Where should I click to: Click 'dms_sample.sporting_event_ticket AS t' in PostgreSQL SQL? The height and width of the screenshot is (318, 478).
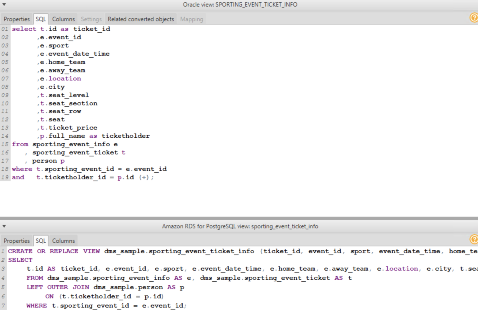tap(275, 278)
